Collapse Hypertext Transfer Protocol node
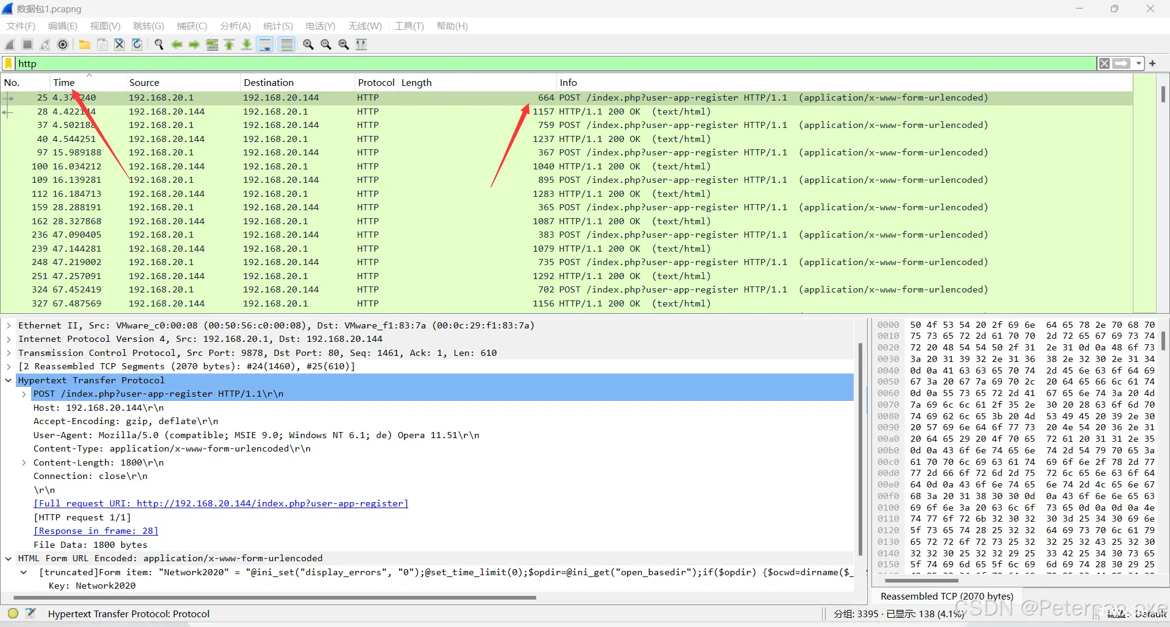 pos(9,380)
